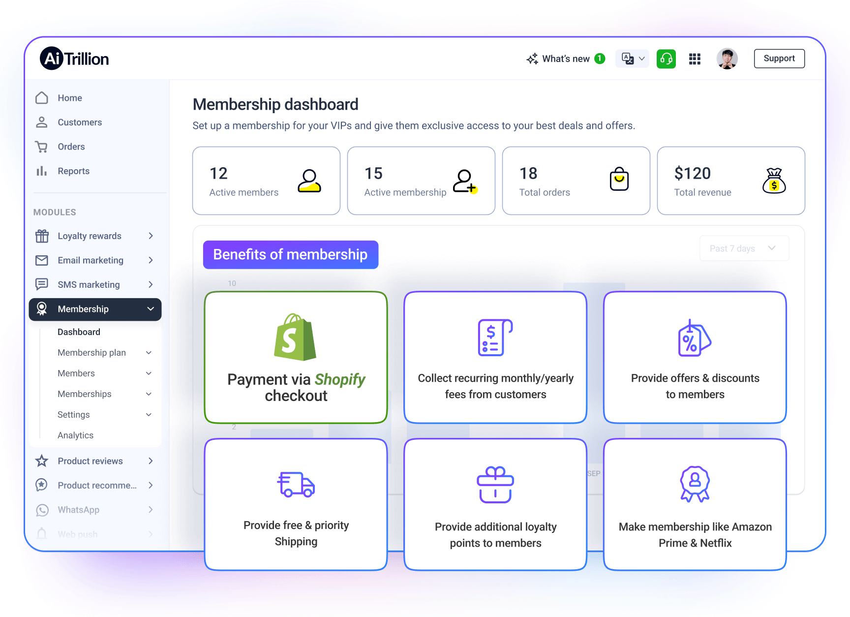Click the Membership dashboard heading
The height and width of the screenshot is (617, 850).
coord(275,104)
